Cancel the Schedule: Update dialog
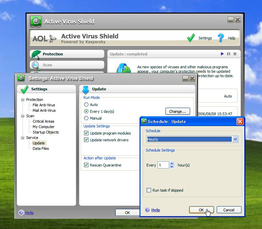This screenshot has height=229, width=262. pos(229,210)
